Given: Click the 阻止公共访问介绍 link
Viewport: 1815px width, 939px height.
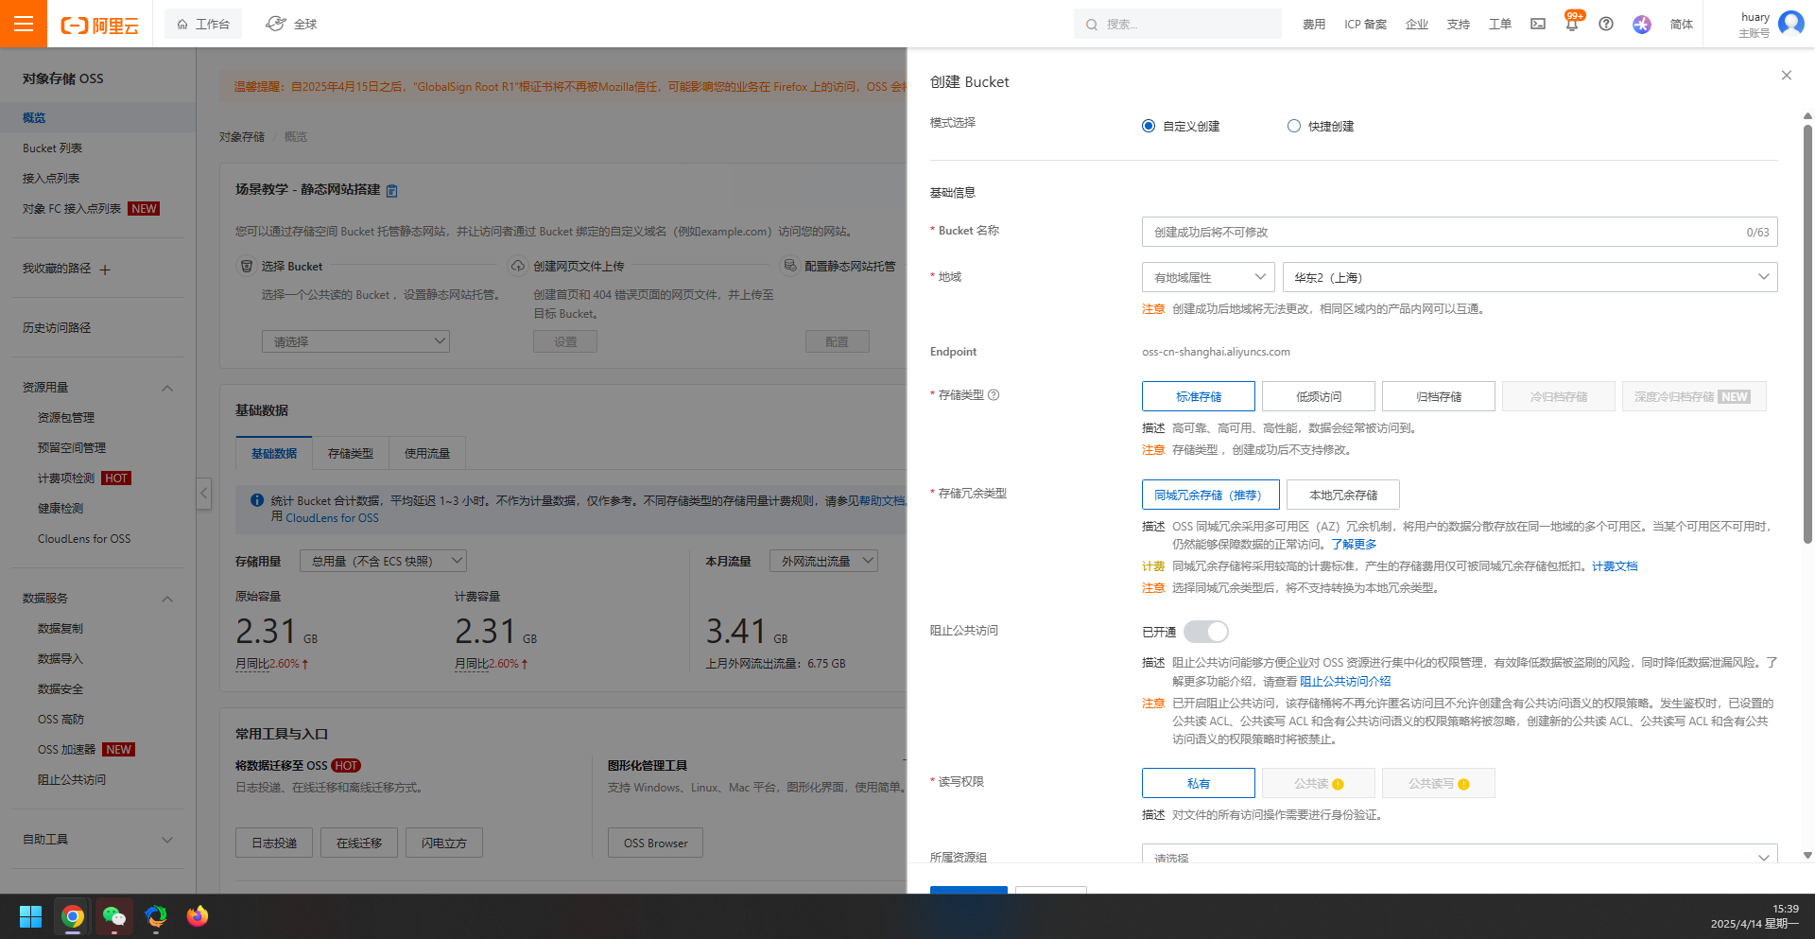Looking at the screenshot, I should pyautogui.click(x=1344, y=681).
